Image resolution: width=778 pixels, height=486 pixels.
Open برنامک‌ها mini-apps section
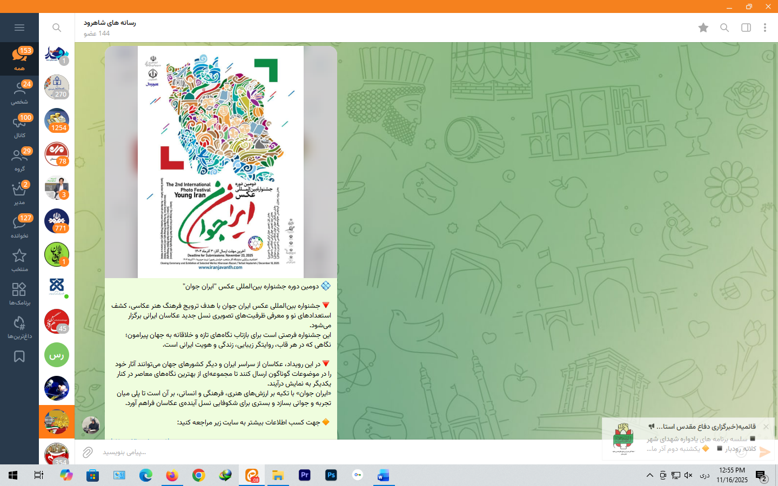[19, 293]
